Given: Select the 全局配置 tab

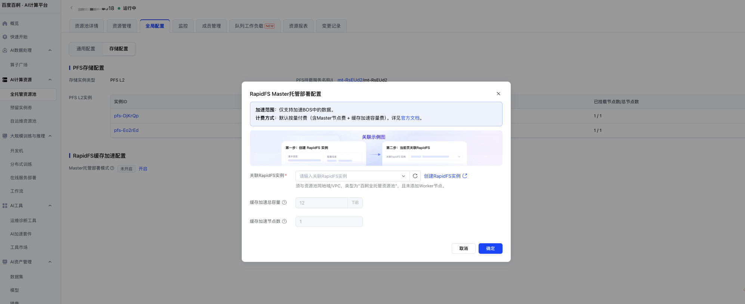Looking at the screenshot, I should click(155, 26).
